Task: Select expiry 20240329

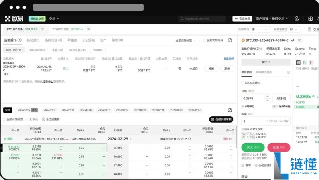Action: click(122, 110)
